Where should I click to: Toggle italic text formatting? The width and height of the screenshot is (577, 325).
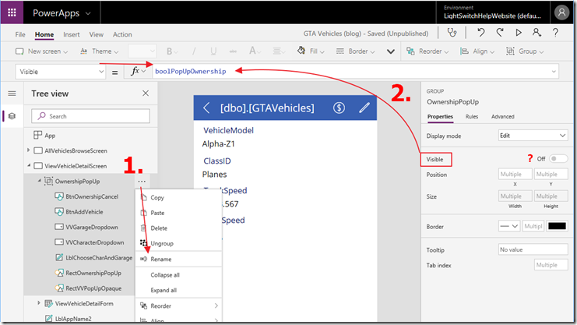[194, 51]
